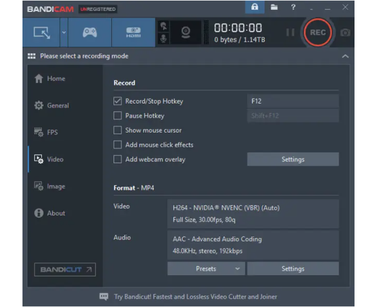Pause recording with the pause button

pos(290,32)
